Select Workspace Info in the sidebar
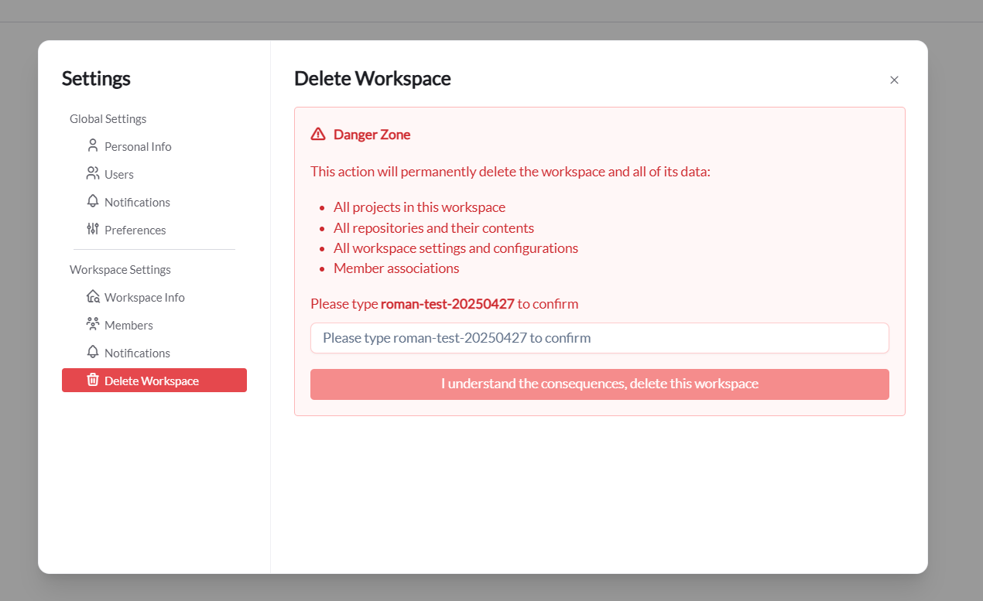 point(145,296)
